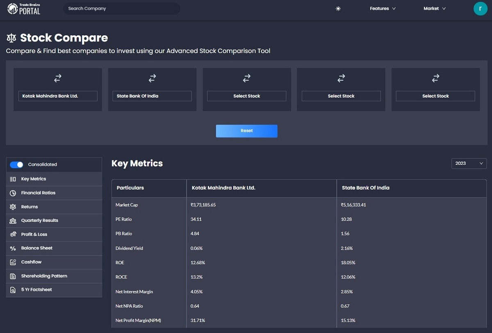
Task: Open the Balance Sheet section
Action: [54, 249]
